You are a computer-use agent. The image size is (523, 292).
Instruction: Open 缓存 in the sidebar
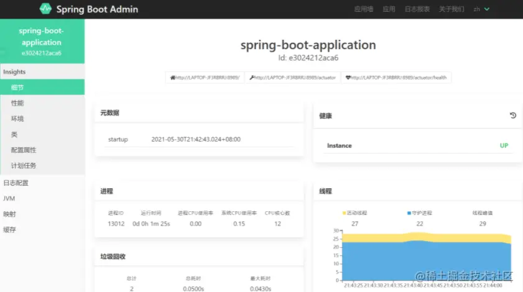tap(42, 230)
